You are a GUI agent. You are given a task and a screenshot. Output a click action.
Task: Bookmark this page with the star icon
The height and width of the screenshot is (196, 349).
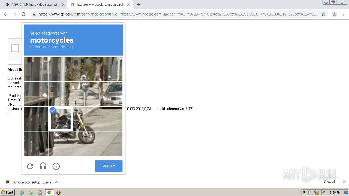pos(323,14)
